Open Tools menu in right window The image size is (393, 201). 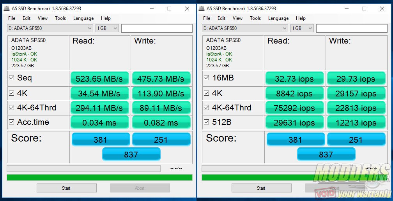pyautogui.click(x=255, y=18)
